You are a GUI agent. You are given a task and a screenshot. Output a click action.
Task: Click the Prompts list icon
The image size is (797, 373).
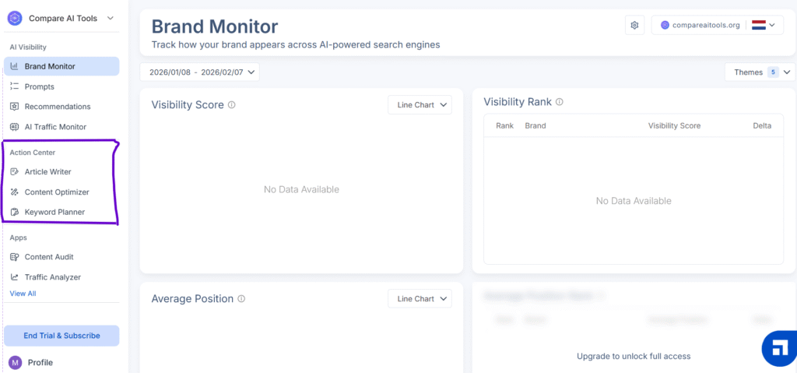[x=14, y=86]
